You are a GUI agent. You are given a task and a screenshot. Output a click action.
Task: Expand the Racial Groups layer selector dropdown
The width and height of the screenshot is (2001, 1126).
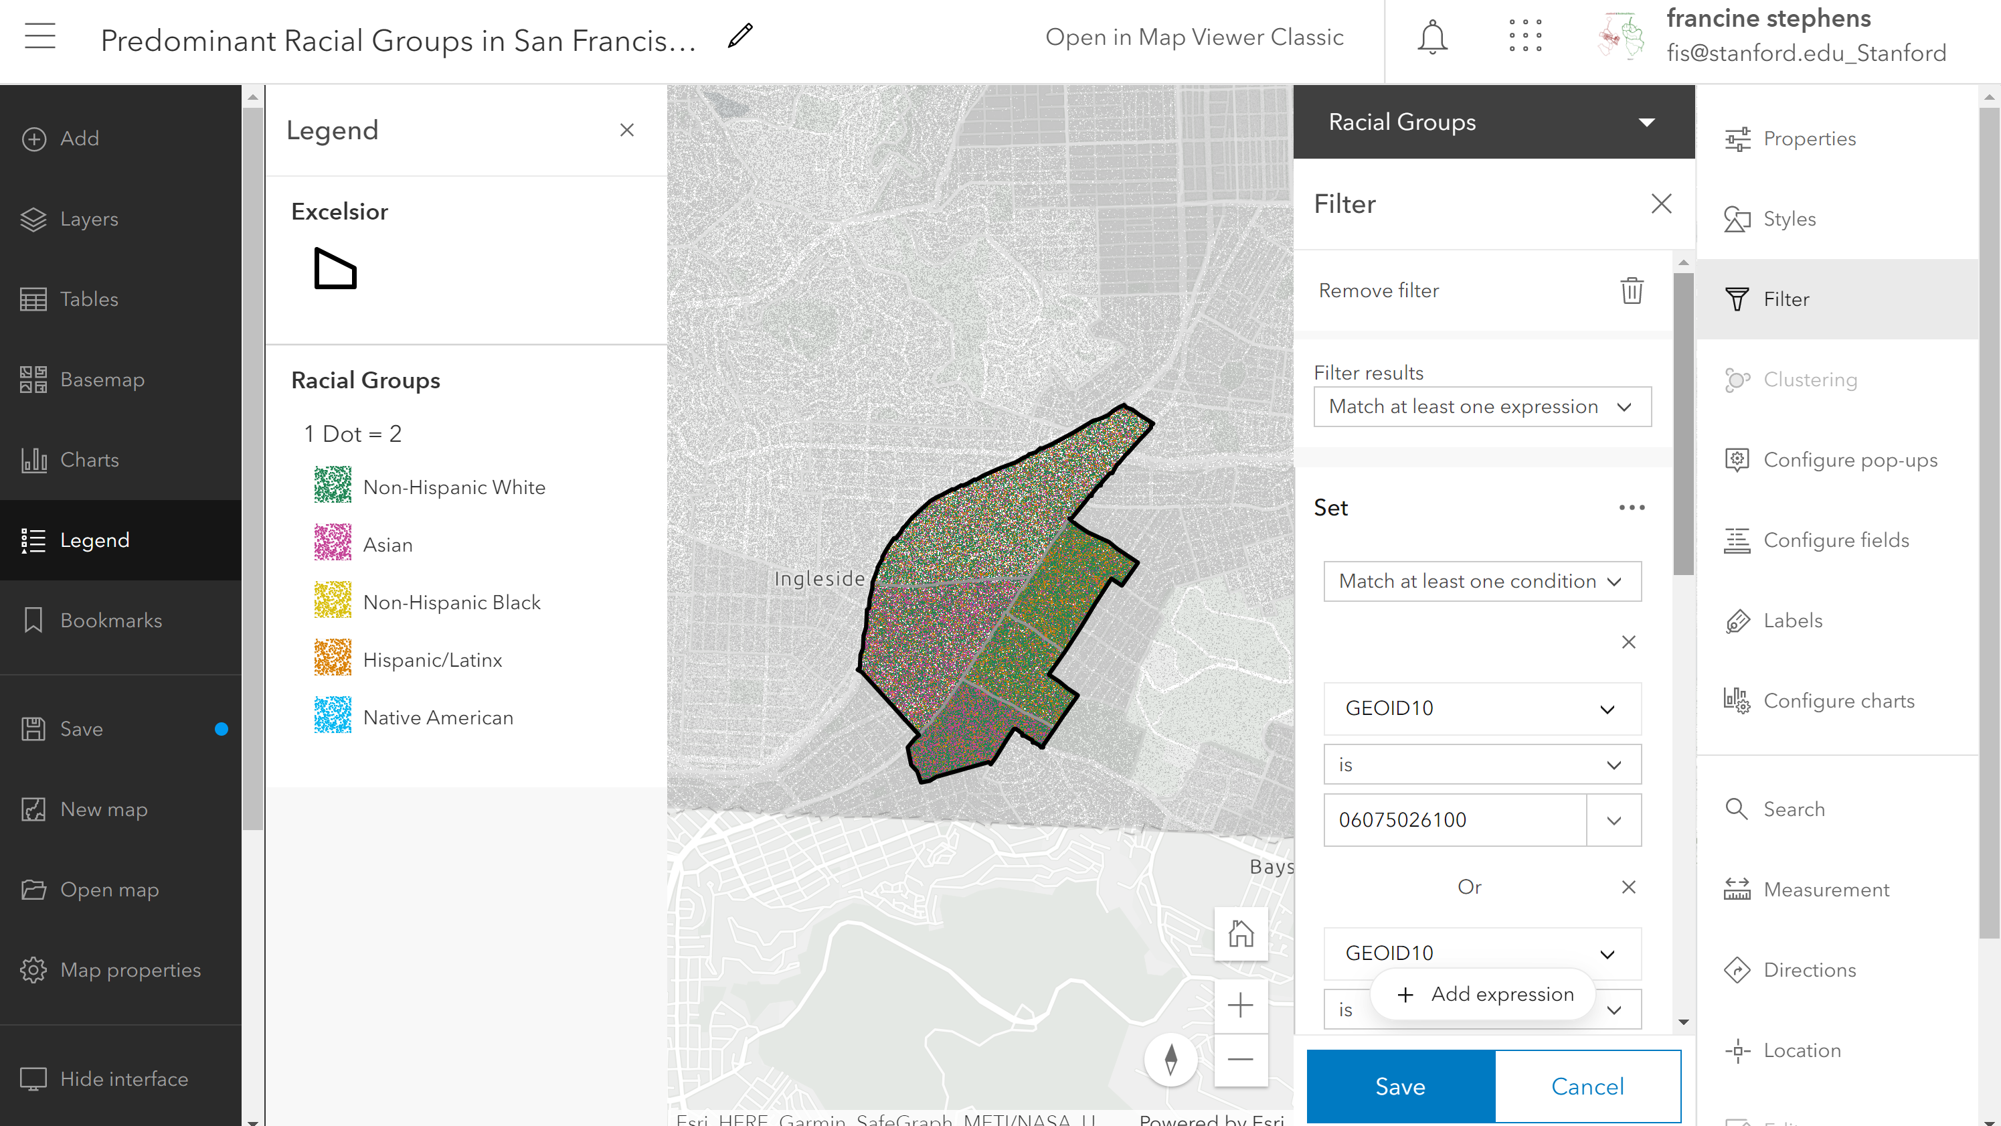[1646, 122]
